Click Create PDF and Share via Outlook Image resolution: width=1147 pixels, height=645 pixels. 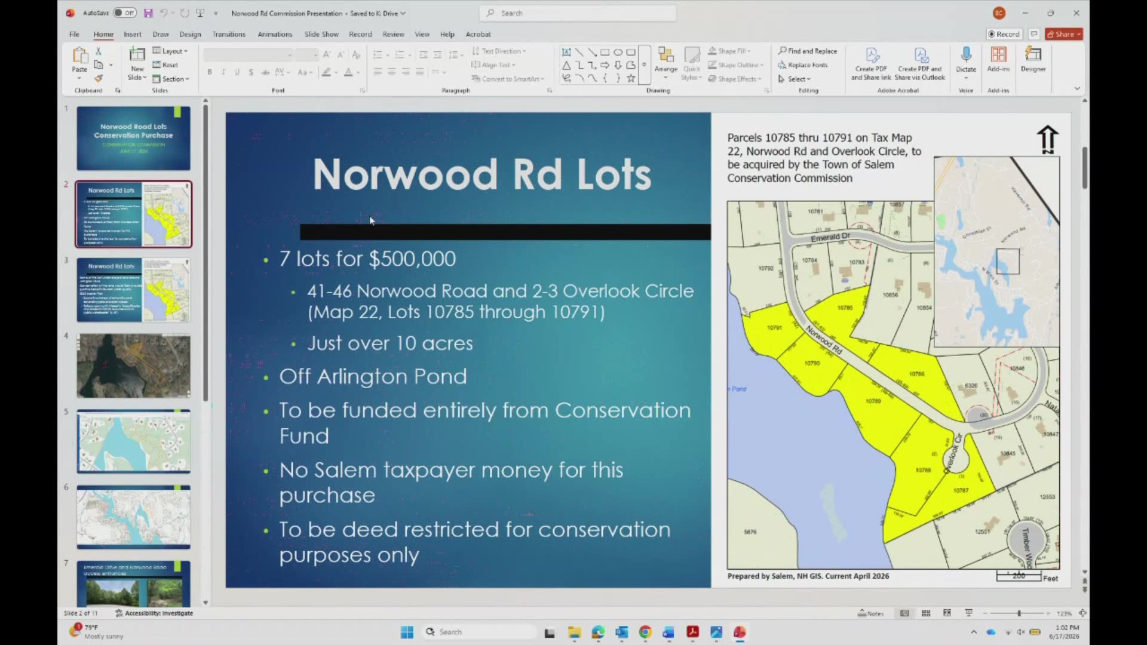tap(920, 64)
